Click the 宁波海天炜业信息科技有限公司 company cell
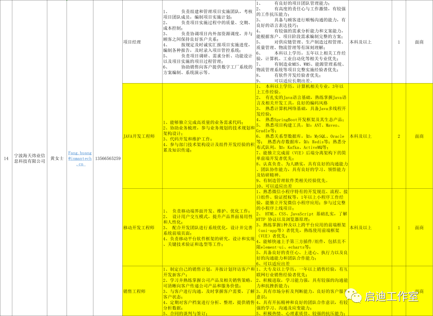433x316 pixels. coord(29,158)
